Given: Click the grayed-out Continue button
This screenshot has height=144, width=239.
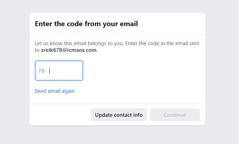Looking at the screenshot, I should click(x=174, y=115).
